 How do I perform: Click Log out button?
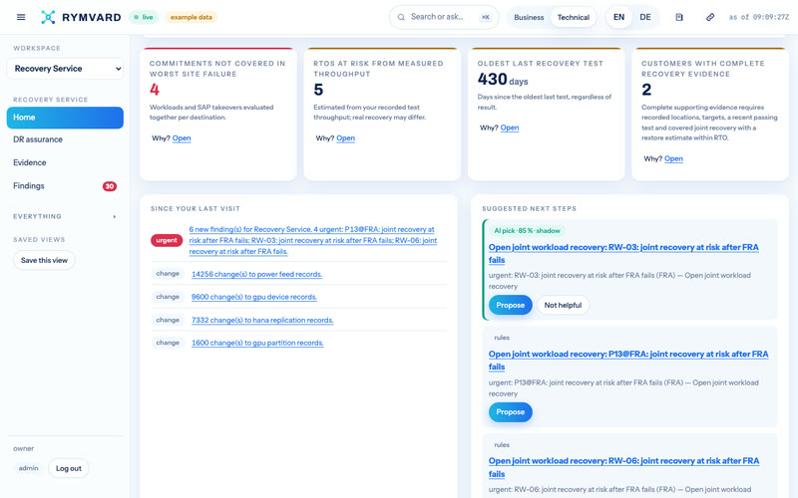click(x=69, y=468)
